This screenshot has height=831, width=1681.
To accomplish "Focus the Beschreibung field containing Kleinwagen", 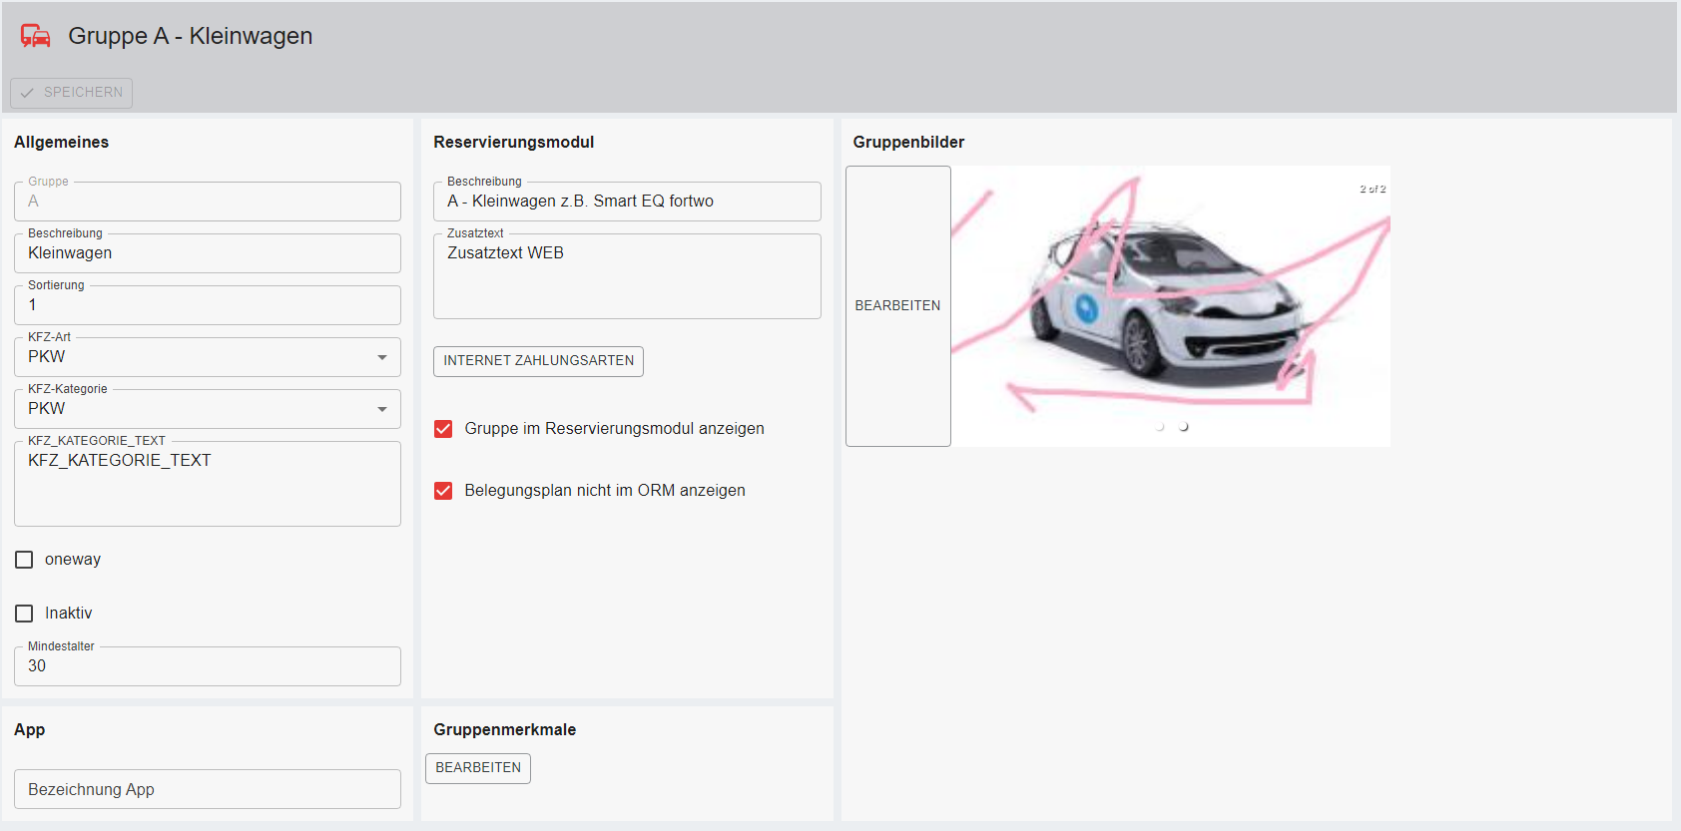I will [207, 253].
